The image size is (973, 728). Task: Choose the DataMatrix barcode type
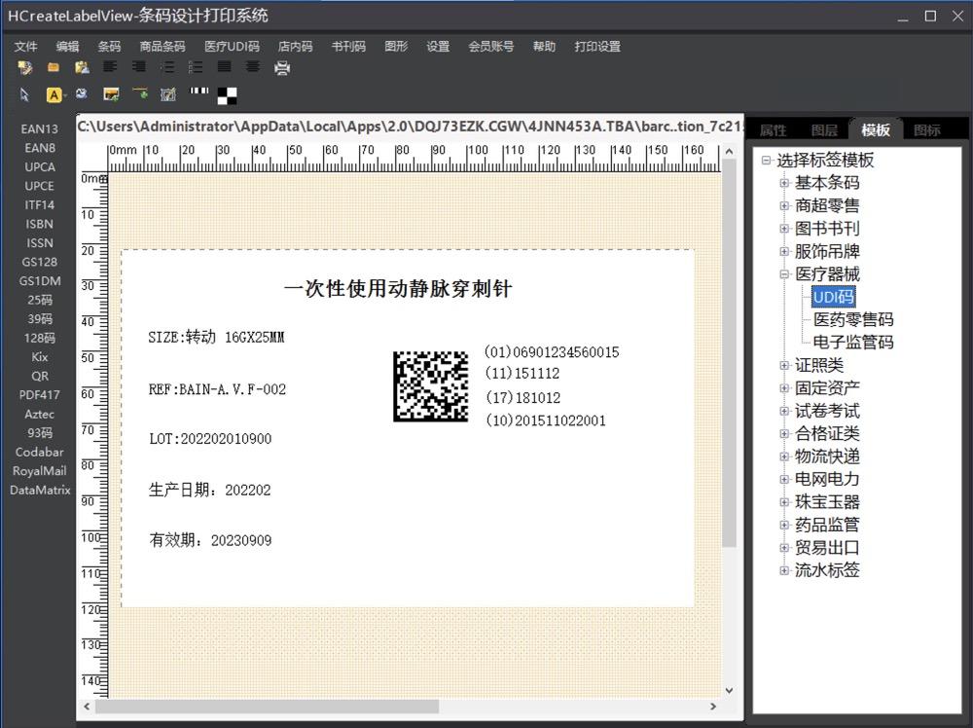[40, 490]
